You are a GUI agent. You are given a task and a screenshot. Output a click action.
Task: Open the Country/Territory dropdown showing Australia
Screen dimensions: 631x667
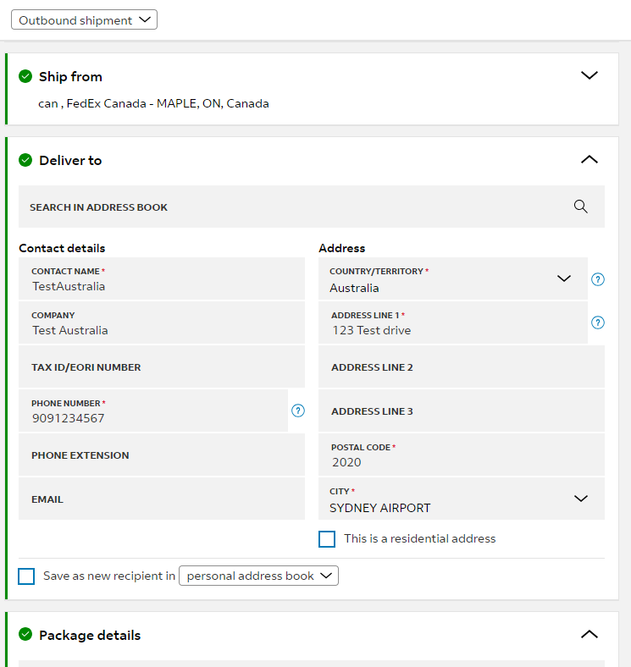point(453,279)
